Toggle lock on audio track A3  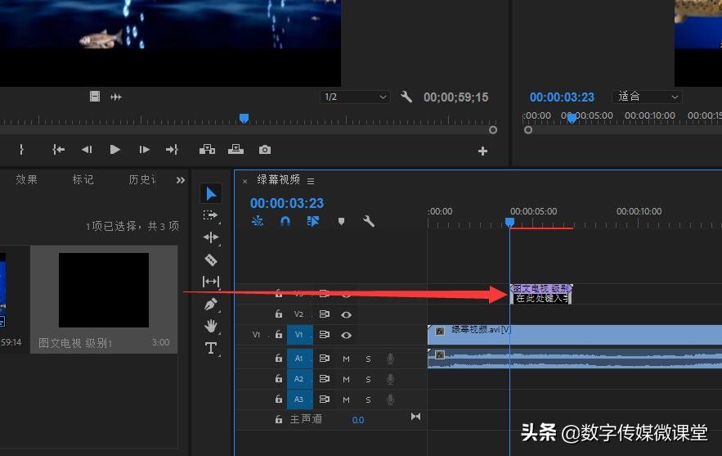click(x=279, y=399)
